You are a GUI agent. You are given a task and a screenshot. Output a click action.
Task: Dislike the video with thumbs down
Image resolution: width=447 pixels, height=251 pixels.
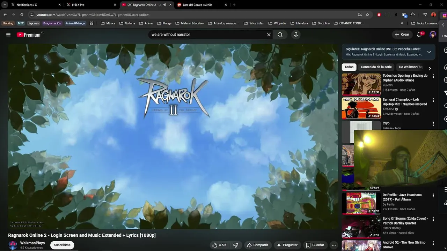[236, 245]
